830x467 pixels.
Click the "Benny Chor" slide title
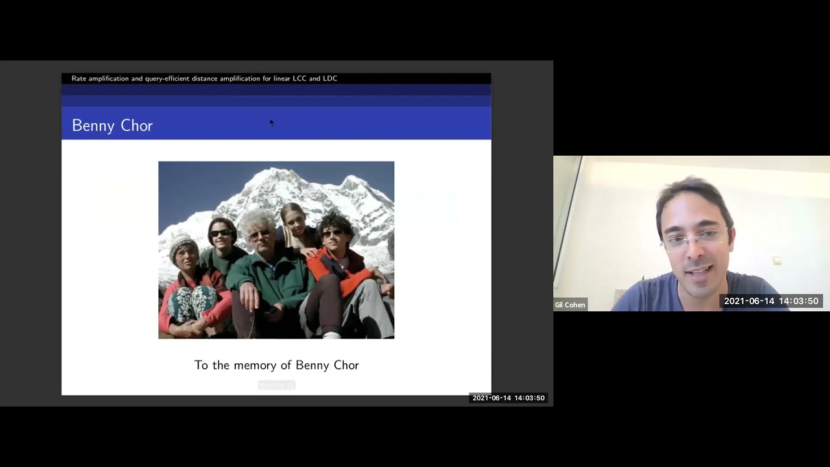click(112, 126)
